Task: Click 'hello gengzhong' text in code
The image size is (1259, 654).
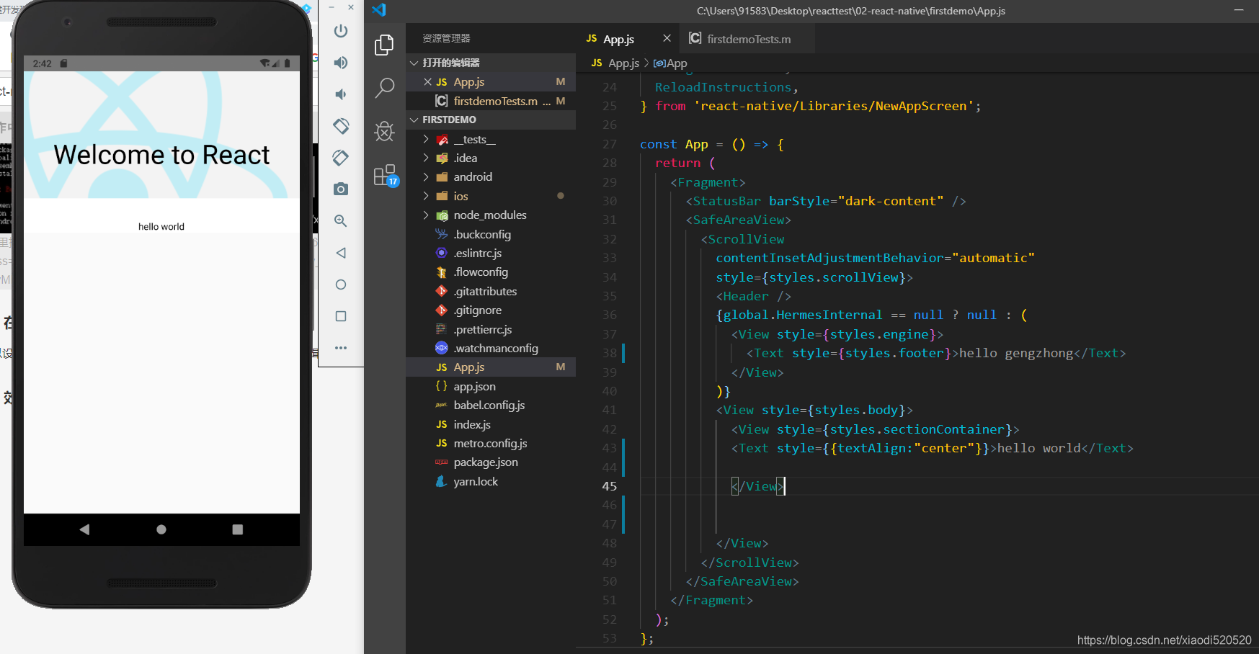Action: click(1016, 353)
